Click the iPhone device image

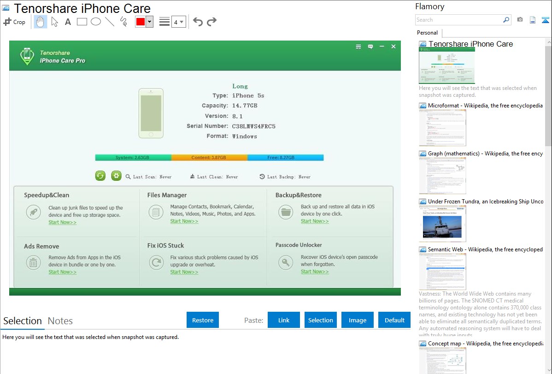click(x=151, y=113)
